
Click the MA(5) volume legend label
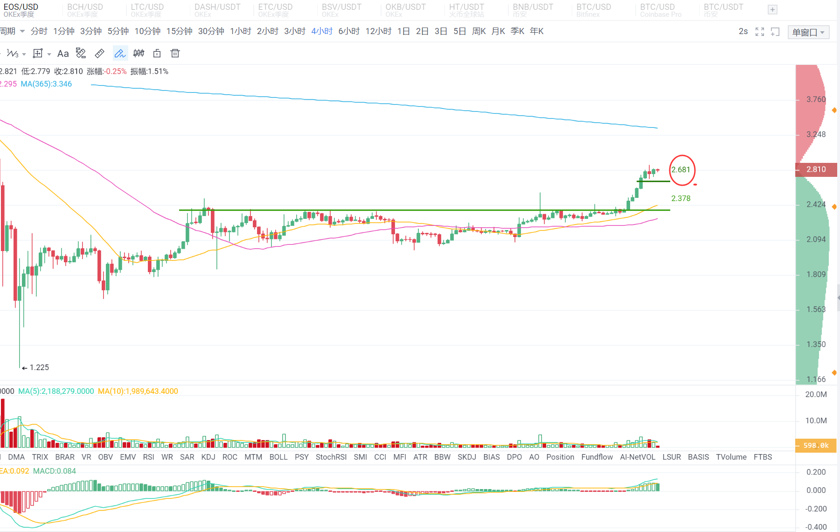tap(56, 391)
